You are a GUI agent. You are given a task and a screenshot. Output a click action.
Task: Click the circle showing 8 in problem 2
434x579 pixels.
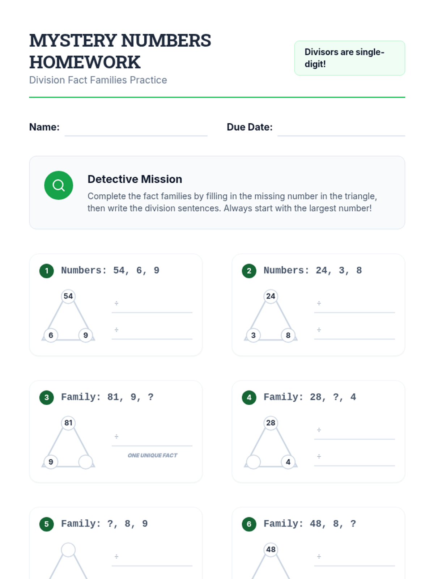point(288,335)
